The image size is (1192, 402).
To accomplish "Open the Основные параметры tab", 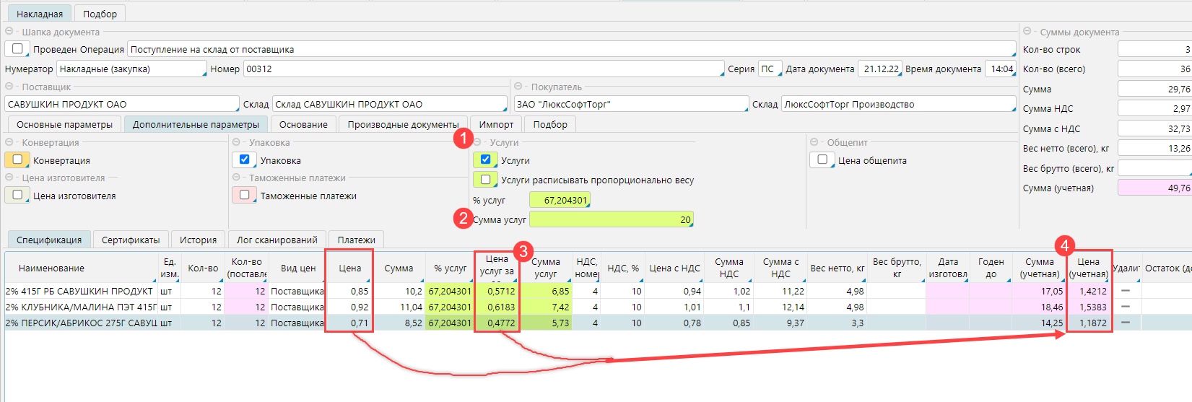I will (x=65, y=124).
